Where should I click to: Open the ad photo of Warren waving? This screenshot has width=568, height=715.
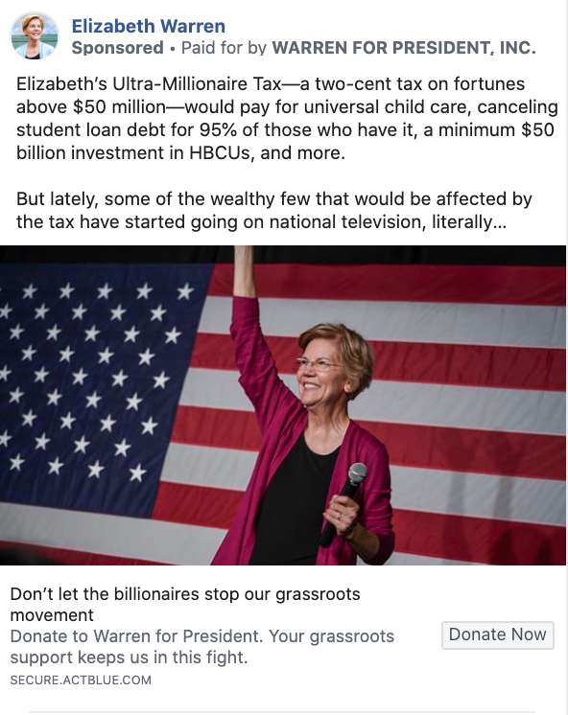(x=283, y=405)
